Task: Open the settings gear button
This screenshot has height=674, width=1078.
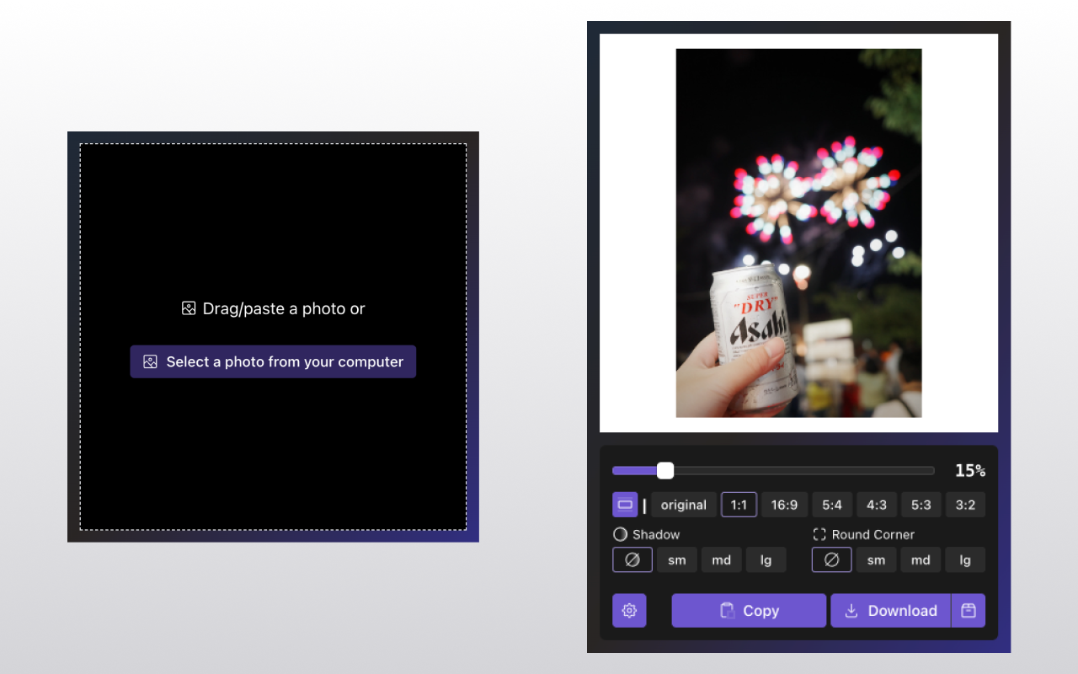Action: [x=629, y=611]
